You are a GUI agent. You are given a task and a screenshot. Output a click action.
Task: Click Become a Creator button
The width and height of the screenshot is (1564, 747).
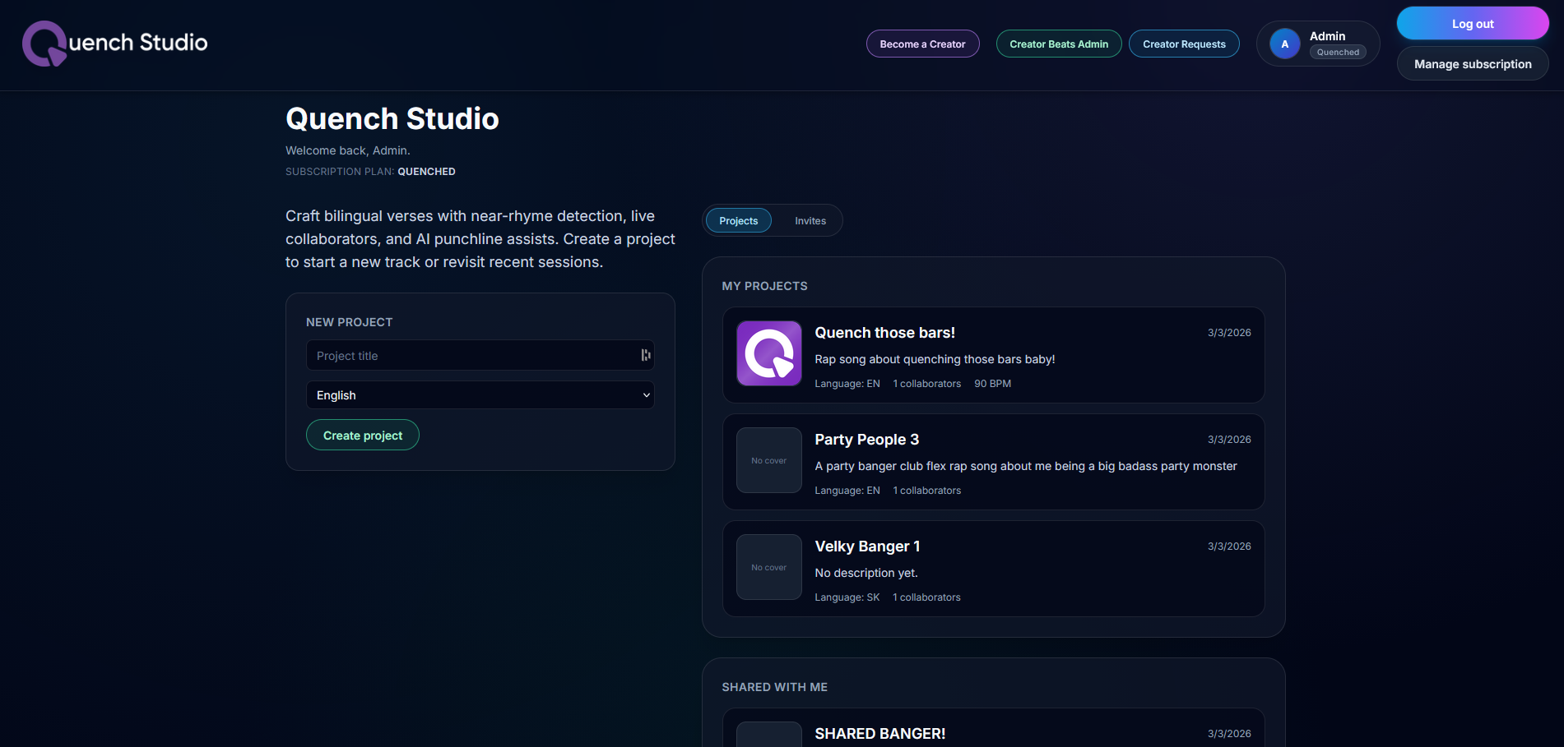tap(922, 44)
